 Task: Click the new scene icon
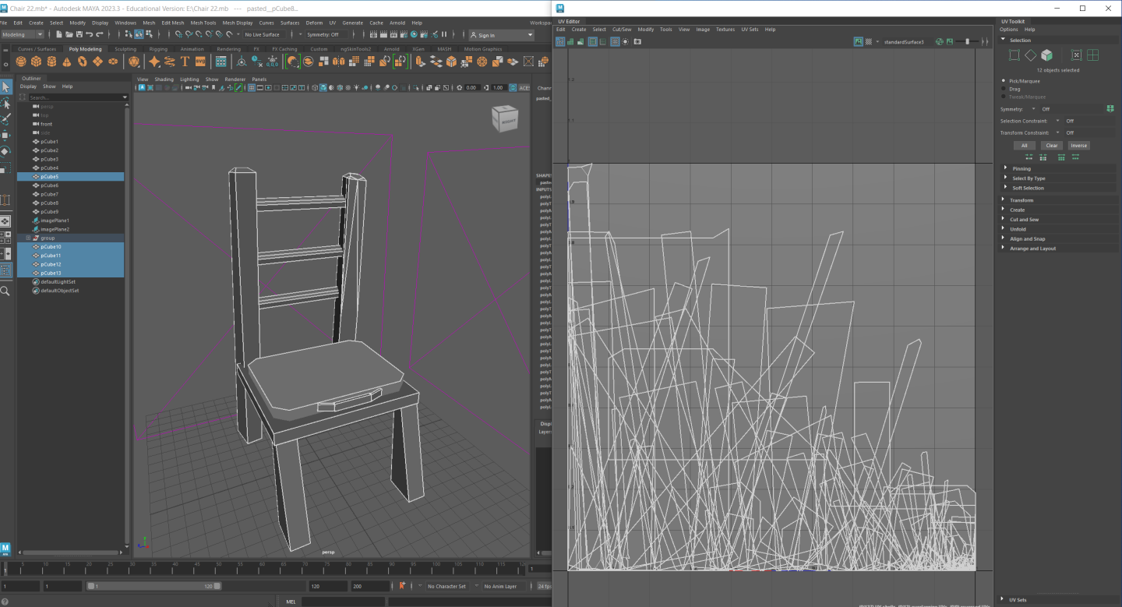(60, 34)
